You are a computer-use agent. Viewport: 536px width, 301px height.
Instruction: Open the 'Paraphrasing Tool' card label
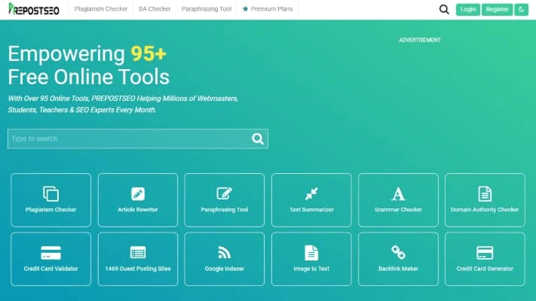pyautogui.click(x=224, y=209)
